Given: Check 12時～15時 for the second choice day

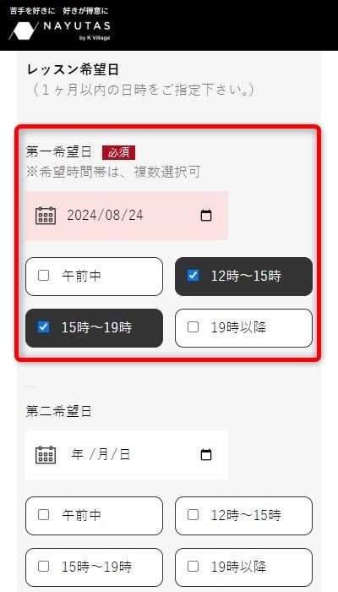Looking at the screenshot, I should click(243, 515).
